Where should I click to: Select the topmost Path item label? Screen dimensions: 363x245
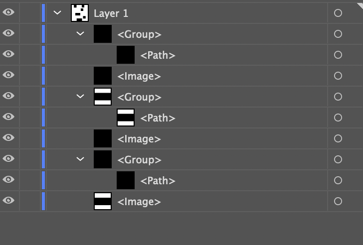click(158, 55)
